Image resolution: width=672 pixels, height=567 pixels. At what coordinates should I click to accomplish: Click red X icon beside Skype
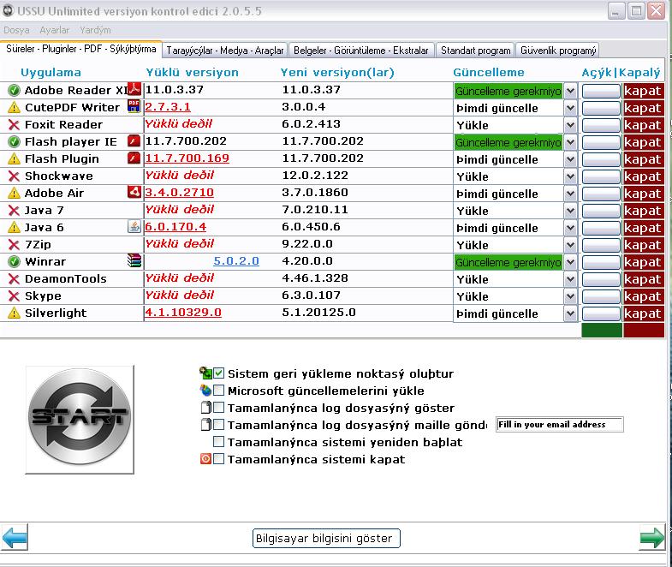(15, 296)
